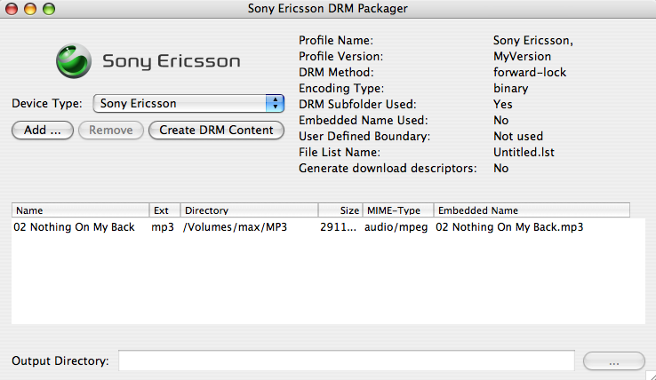656x380 pixels.
Task: Select the 02 Nothing On My Back row
Action: pos(76,227)
